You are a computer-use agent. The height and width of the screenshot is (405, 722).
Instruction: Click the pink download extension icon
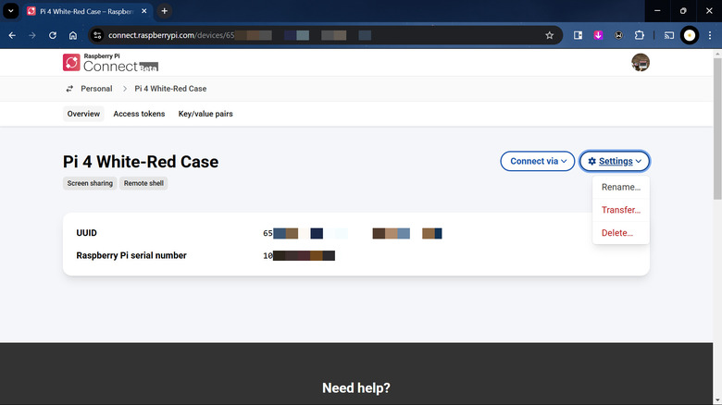click(598, 35)
